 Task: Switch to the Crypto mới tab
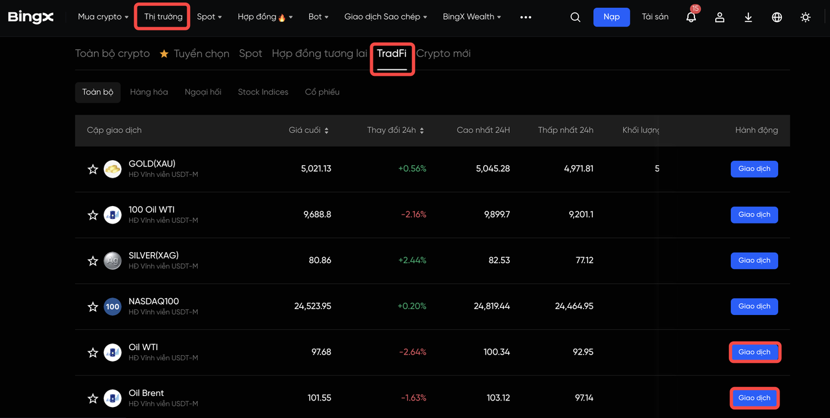coord(444,54)
